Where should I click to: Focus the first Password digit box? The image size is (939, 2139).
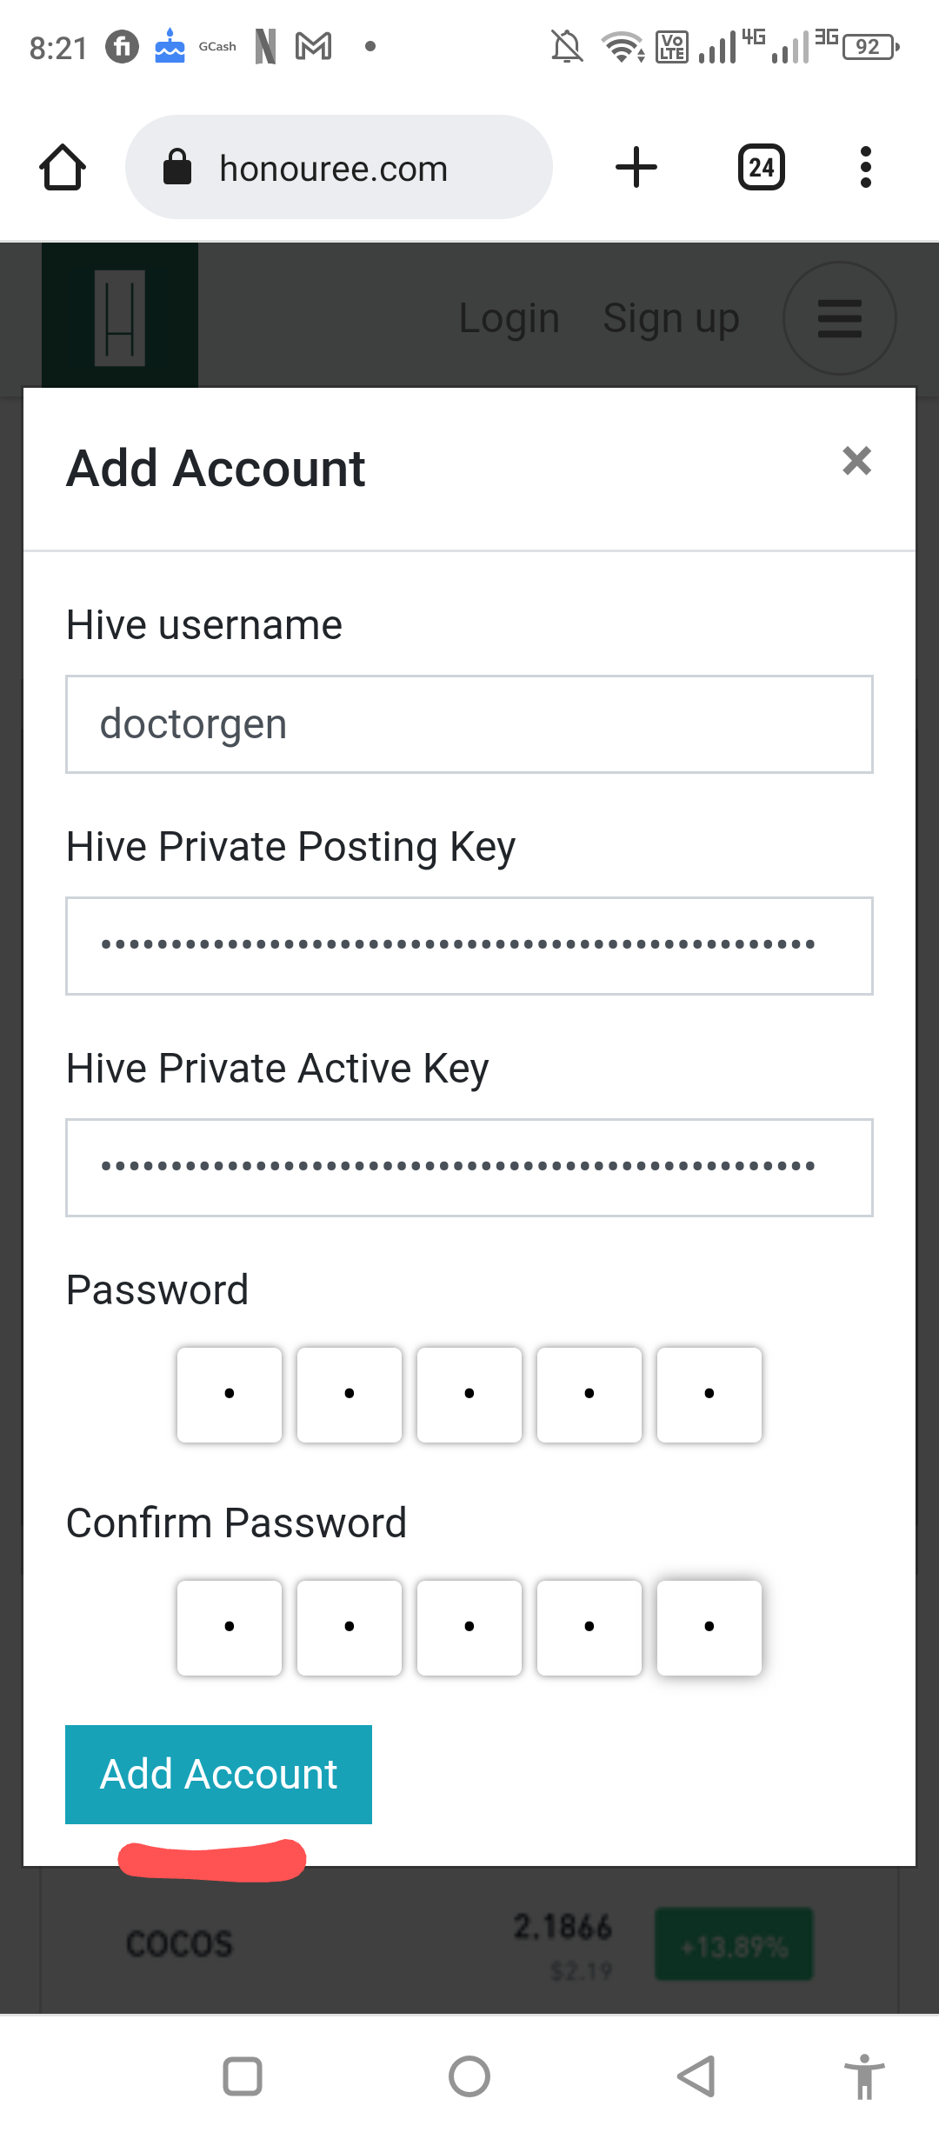coord(230,1395)
